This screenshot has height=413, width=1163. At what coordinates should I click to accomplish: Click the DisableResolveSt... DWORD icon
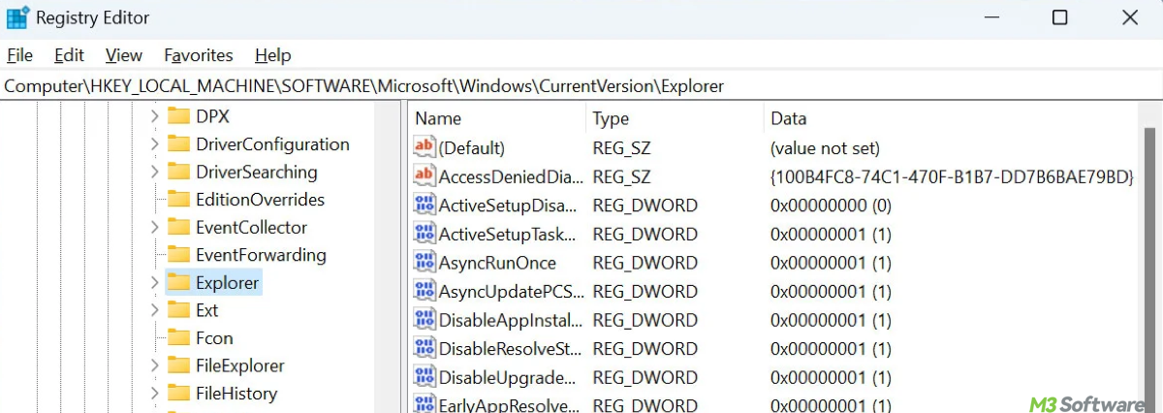[x=424, y=348]
